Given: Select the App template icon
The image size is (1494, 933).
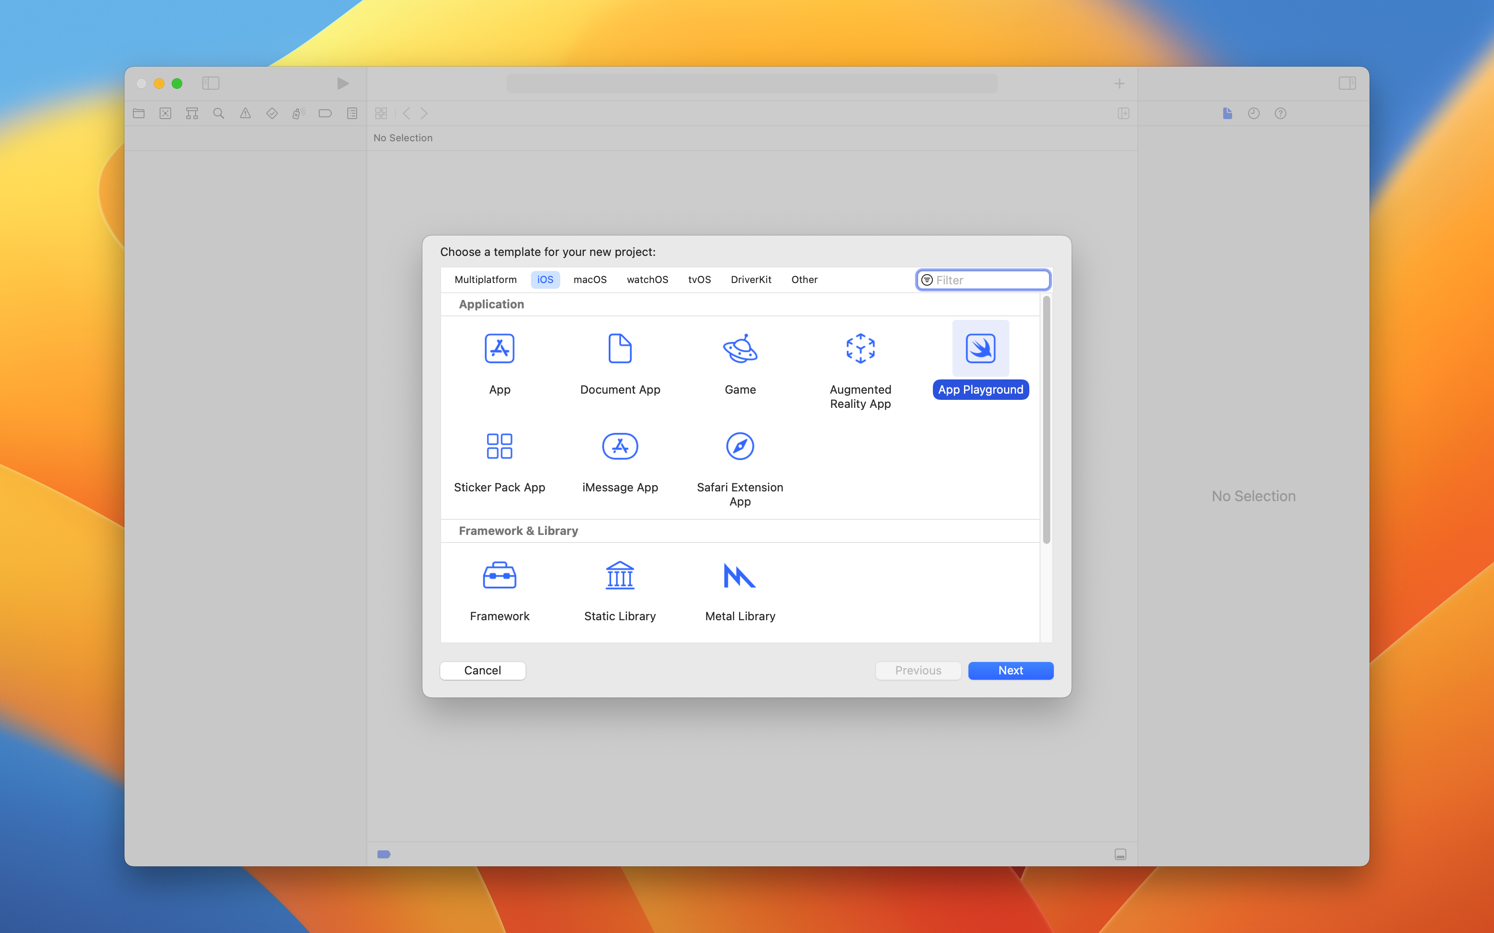Looking at the screenshot, I should (x=499, y=349).
